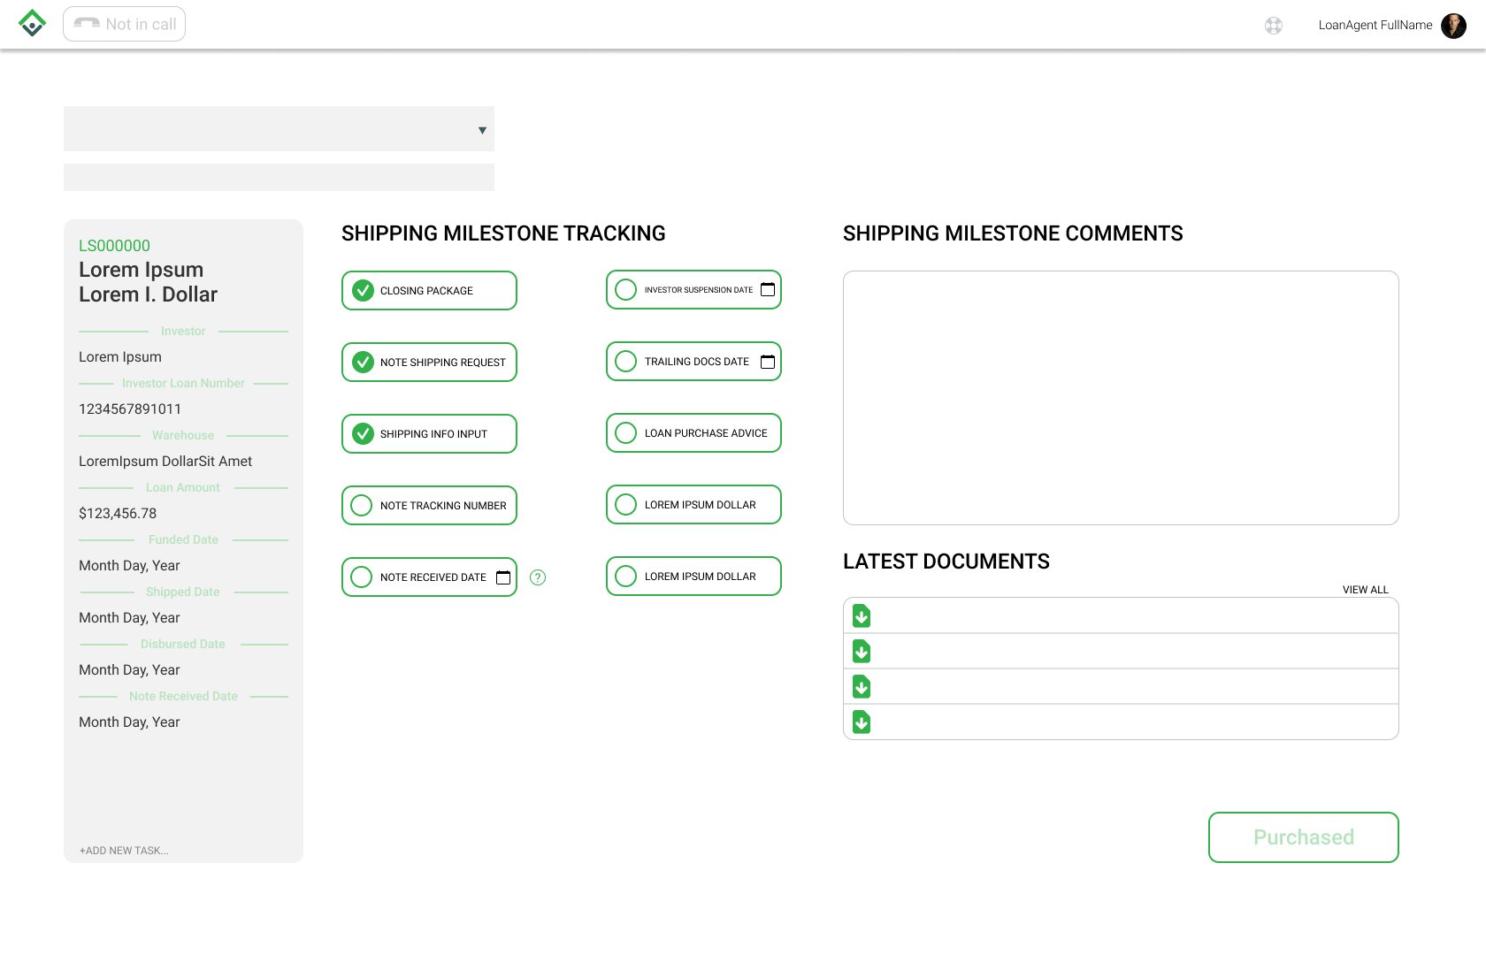Download the last latest document
1486x955 pixels.
click(x=862, y=722)
